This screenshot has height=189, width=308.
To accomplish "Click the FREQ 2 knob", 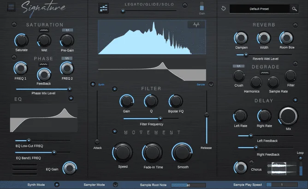I will tap(67, 69).
